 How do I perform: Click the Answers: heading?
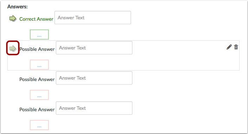pos(18,7)
